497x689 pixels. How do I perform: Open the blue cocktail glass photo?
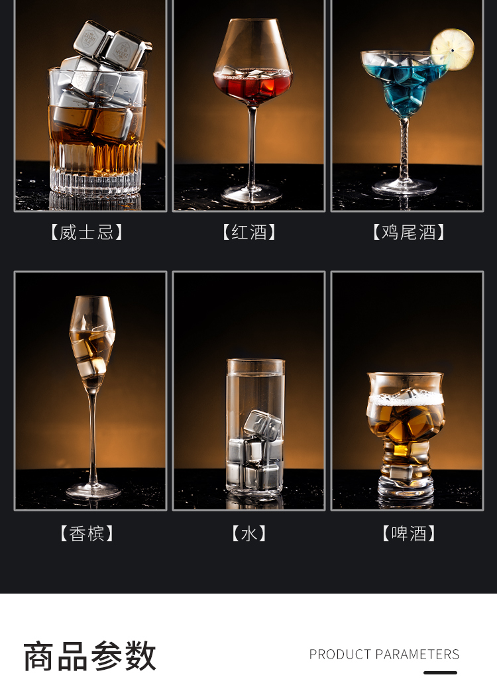[x=408, y=105]
